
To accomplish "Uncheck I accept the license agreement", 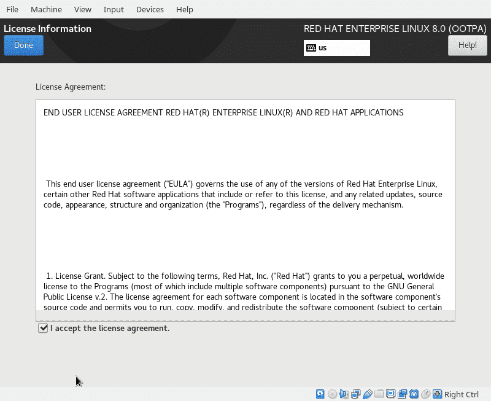I will coord(43,328).
